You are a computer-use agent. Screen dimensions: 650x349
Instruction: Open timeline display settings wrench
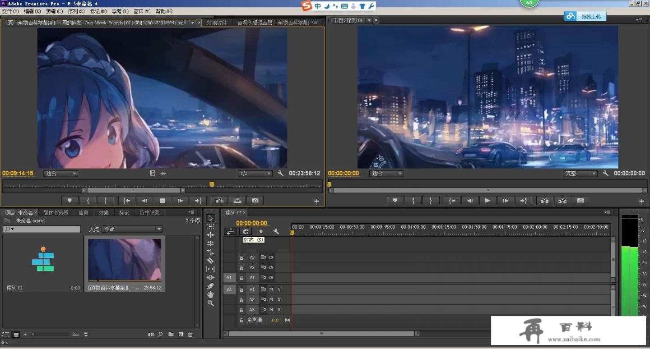tap(276, 232)
